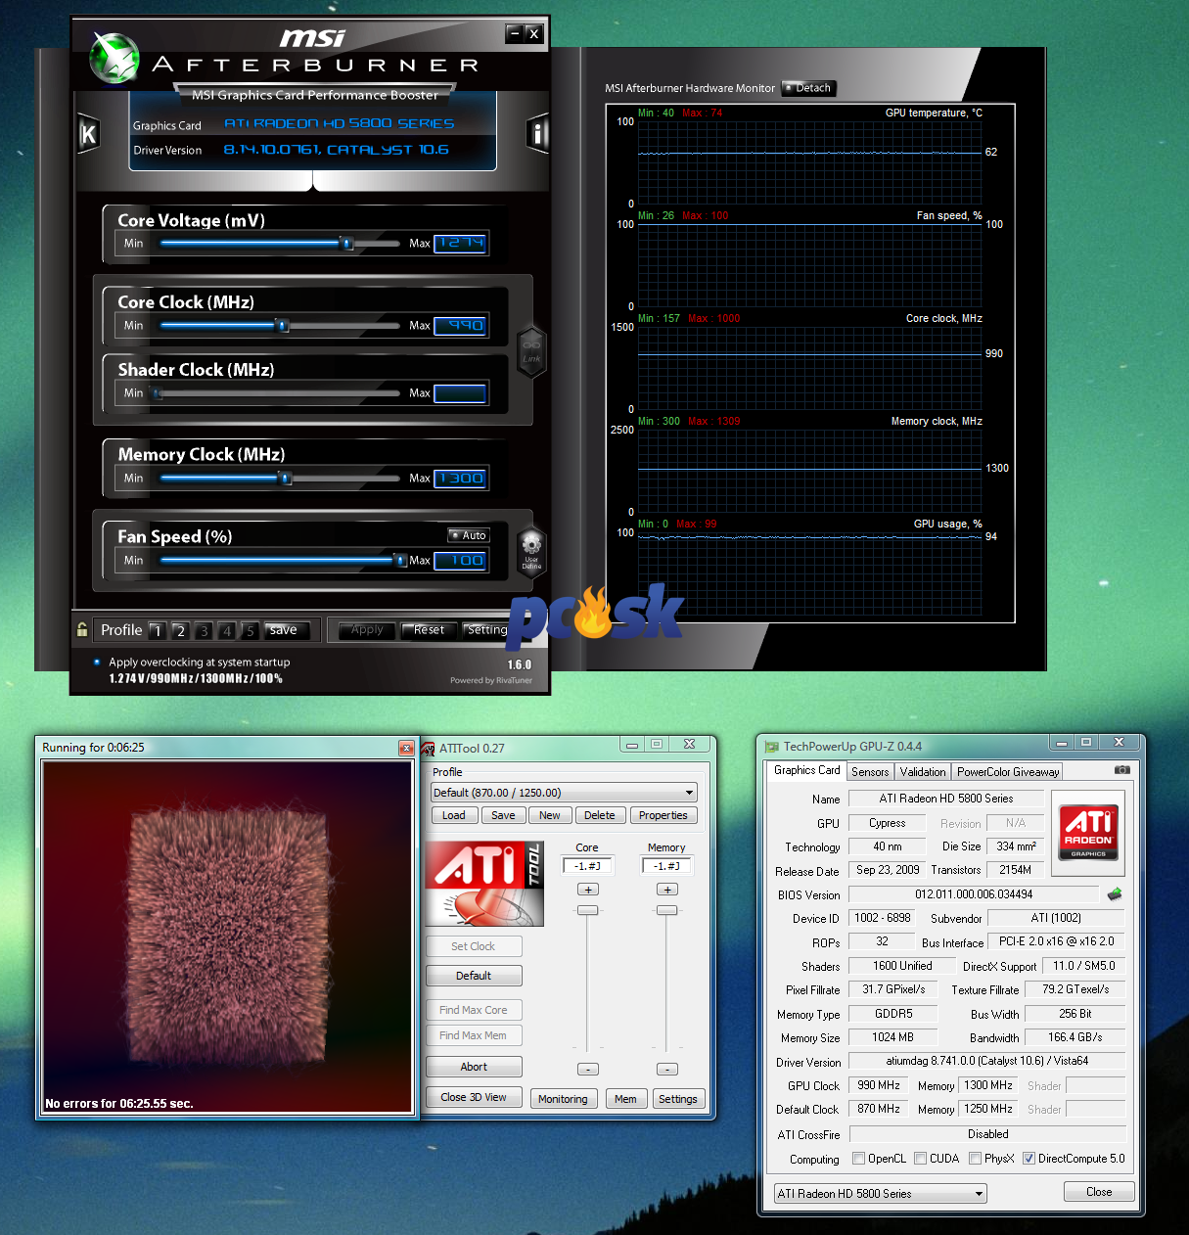The height and width of the screenshot is (1235, 1189).
Task: Select Afterburner profile slot 5
Action: click(x=250, y=631)
